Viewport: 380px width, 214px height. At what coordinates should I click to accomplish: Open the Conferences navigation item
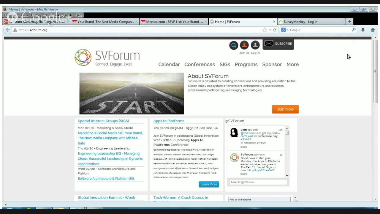[199, 64]
